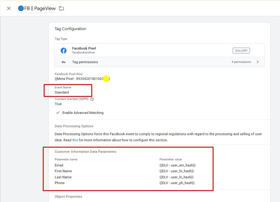
Task: Select the Last Name parameter row
Action: 63,177
